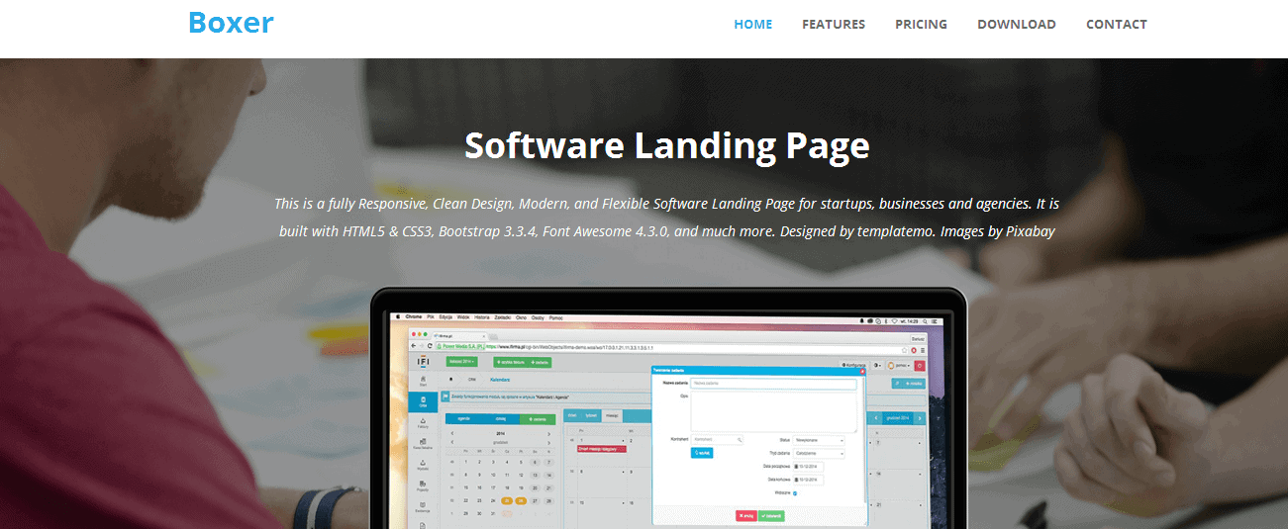Click the Start icon in the sidebar
This screenshot has height=529, width=1288.
pyautogui.click(x=423, y=381)
